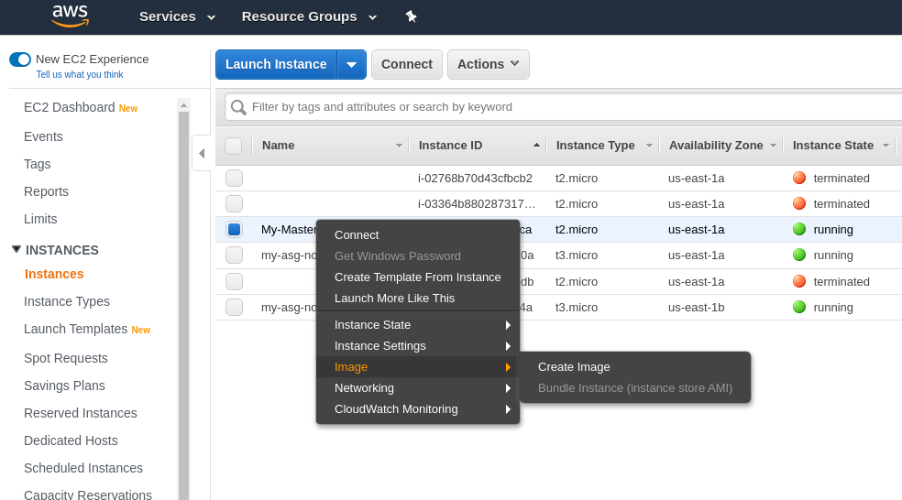Go to Events in the sidebar

tap(43, 136)
